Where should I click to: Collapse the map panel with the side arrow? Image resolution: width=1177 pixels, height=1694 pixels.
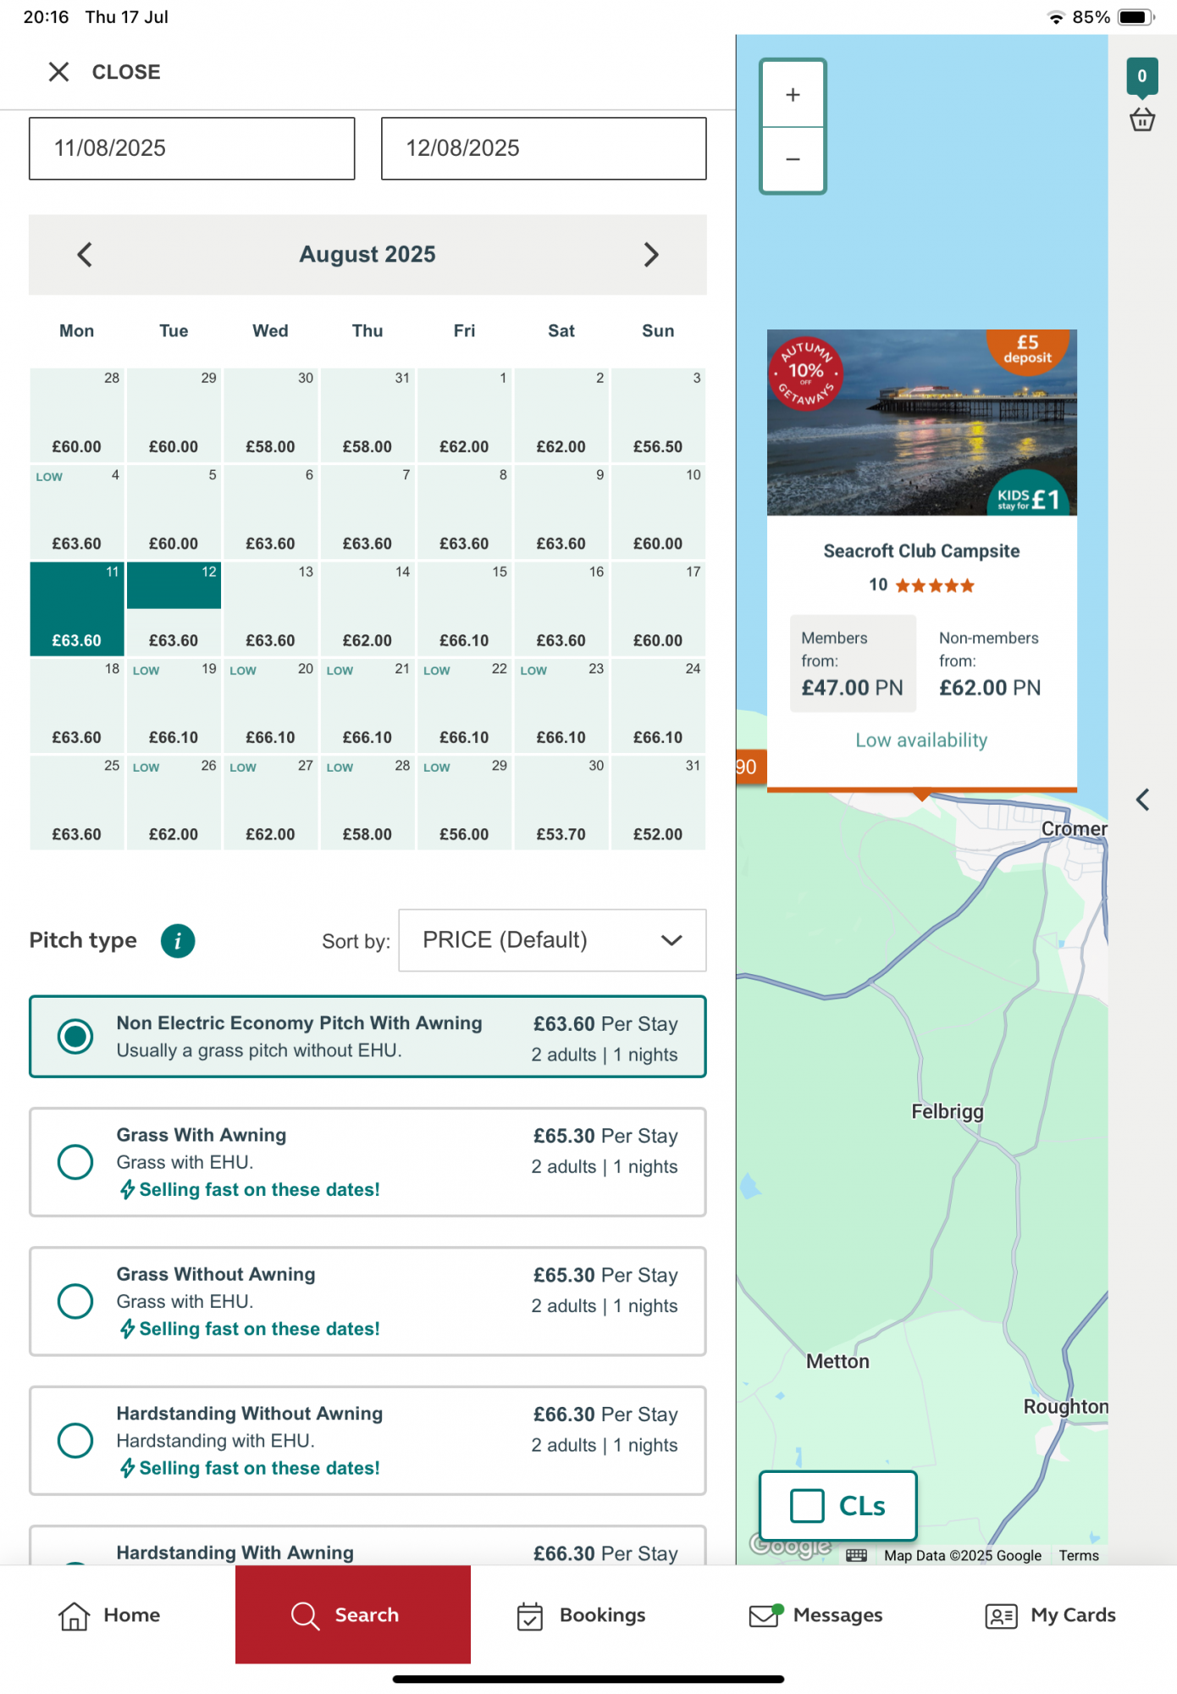tap(1142, 800)
